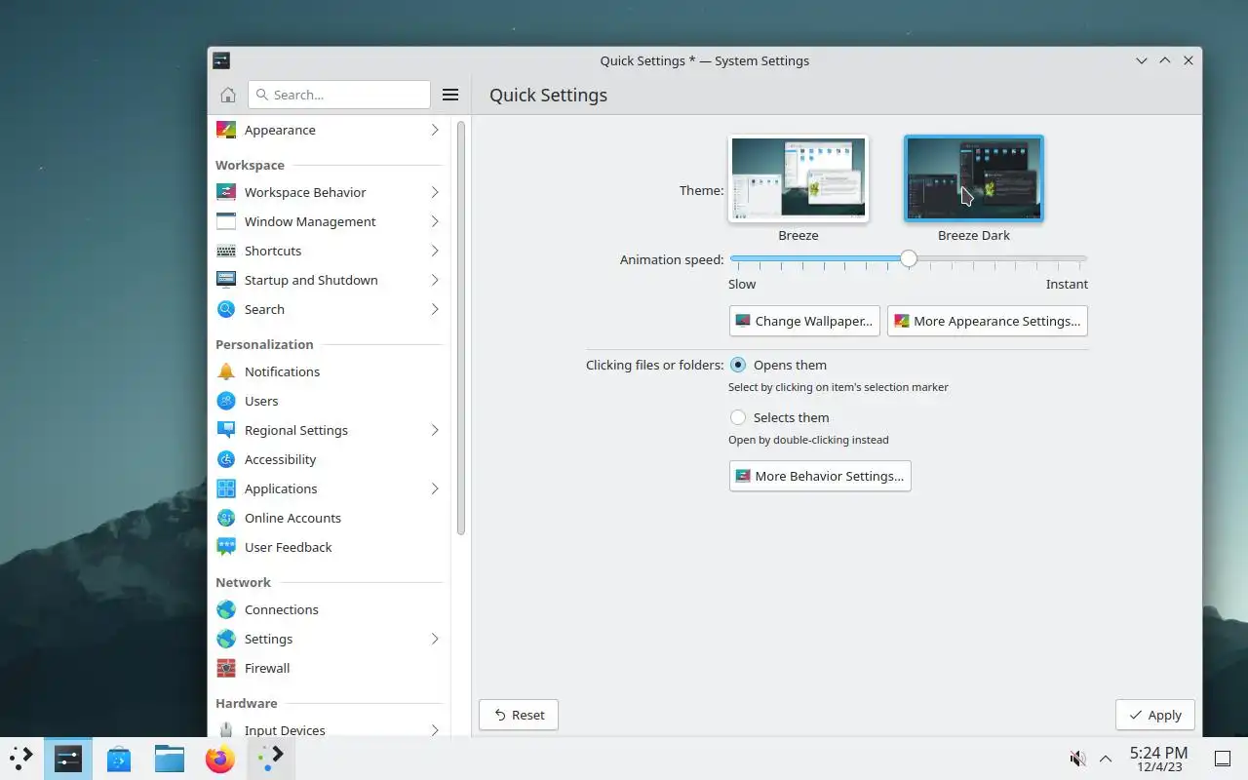
Task: Select the Breeze Dark theme thumbnail
Action: 974,178
